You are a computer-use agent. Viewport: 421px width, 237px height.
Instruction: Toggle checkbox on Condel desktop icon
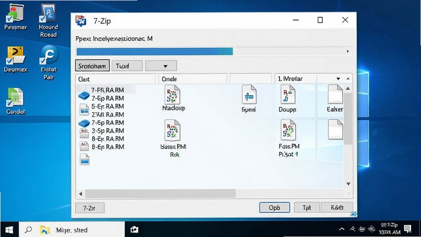point(9,103)
